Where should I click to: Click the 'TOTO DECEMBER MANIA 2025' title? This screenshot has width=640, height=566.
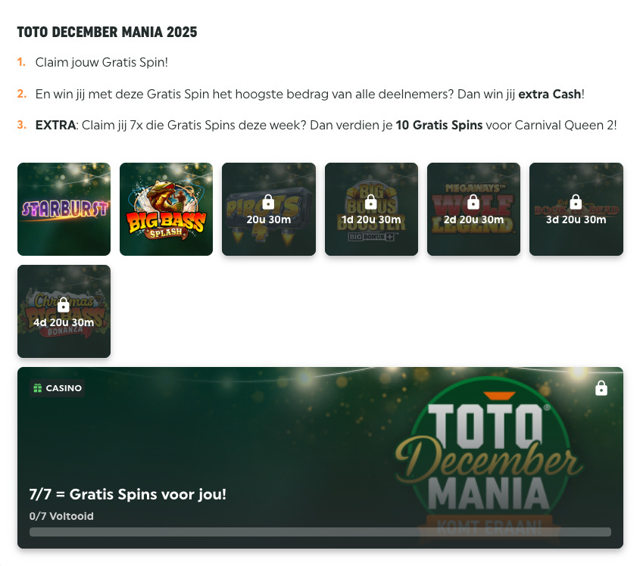click(107, 32)
